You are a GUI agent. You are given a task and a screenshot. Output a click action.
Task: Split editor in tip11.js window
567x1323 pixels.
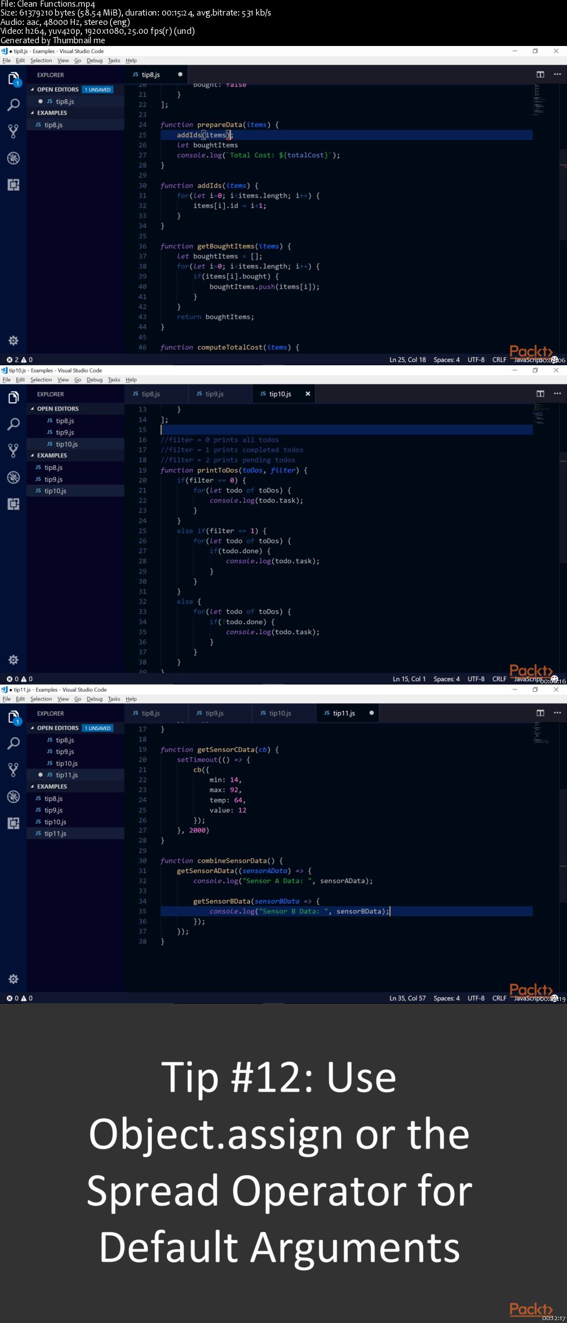click(x=540, y=713)
